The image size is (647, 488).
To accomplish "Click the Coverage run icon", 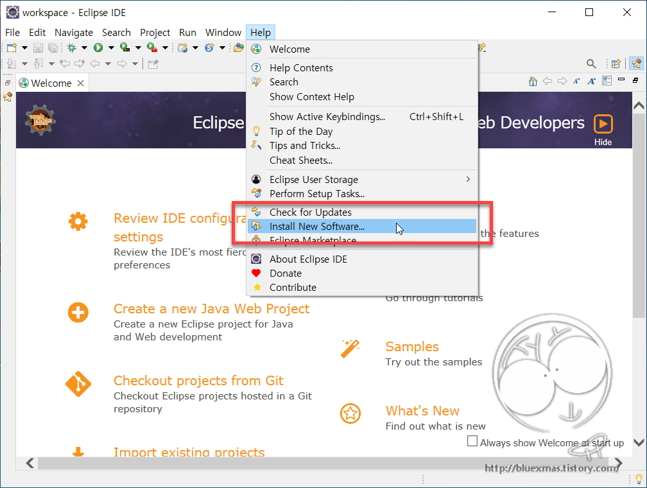I will (125, 48).
